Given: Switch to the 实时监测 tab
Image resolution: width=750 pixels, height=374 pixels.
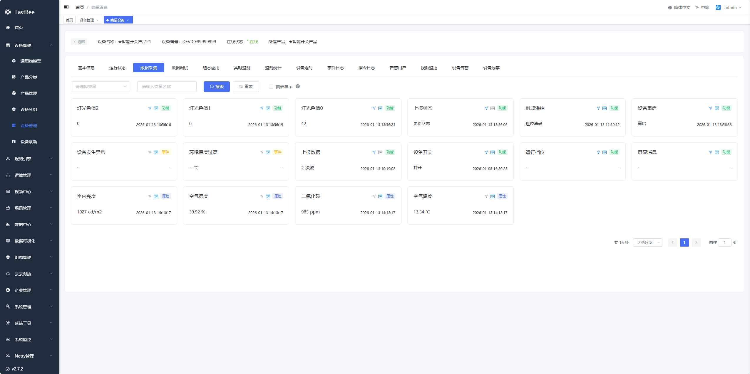Looking at the screenshot, I should tap(242, 68).
